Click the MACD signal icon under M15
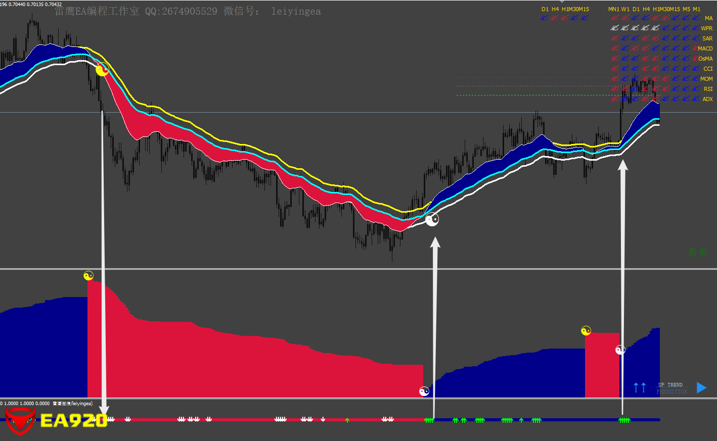The height and width of the screenshot is (441, 717). coord(675,48)
